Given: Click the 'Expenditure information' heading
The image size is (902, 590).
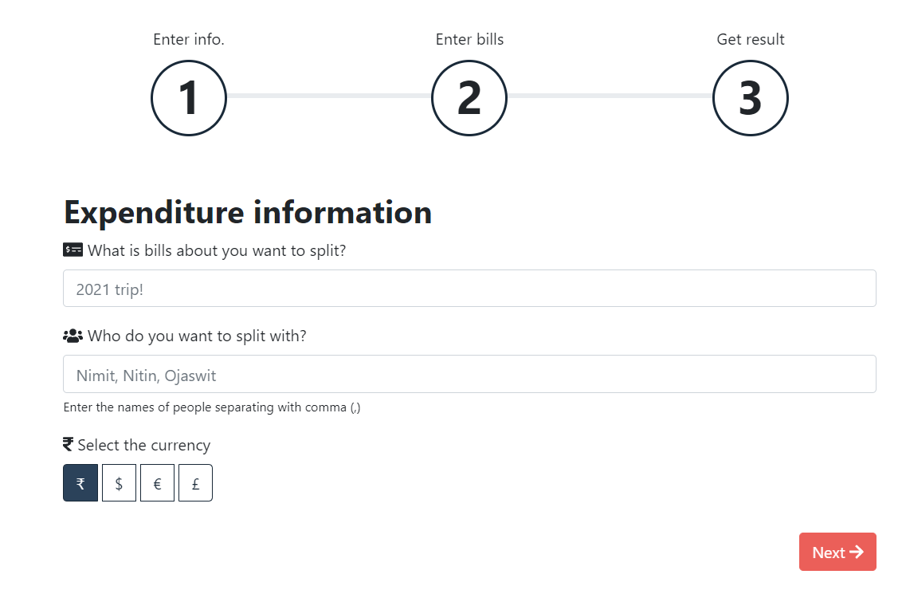Looking at the screenshot, I should coord(248,212).
